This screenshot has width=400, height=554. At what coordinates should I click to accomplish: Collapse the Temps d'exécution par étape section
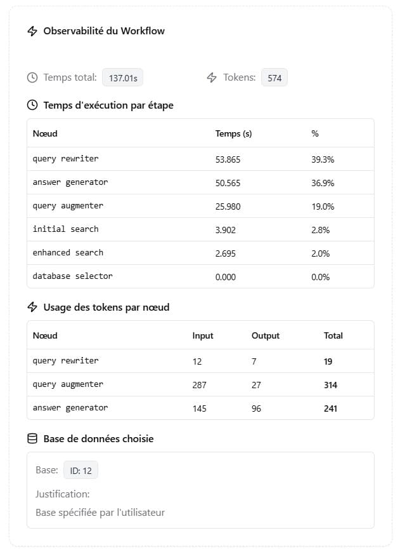click(x=99, y=105)
